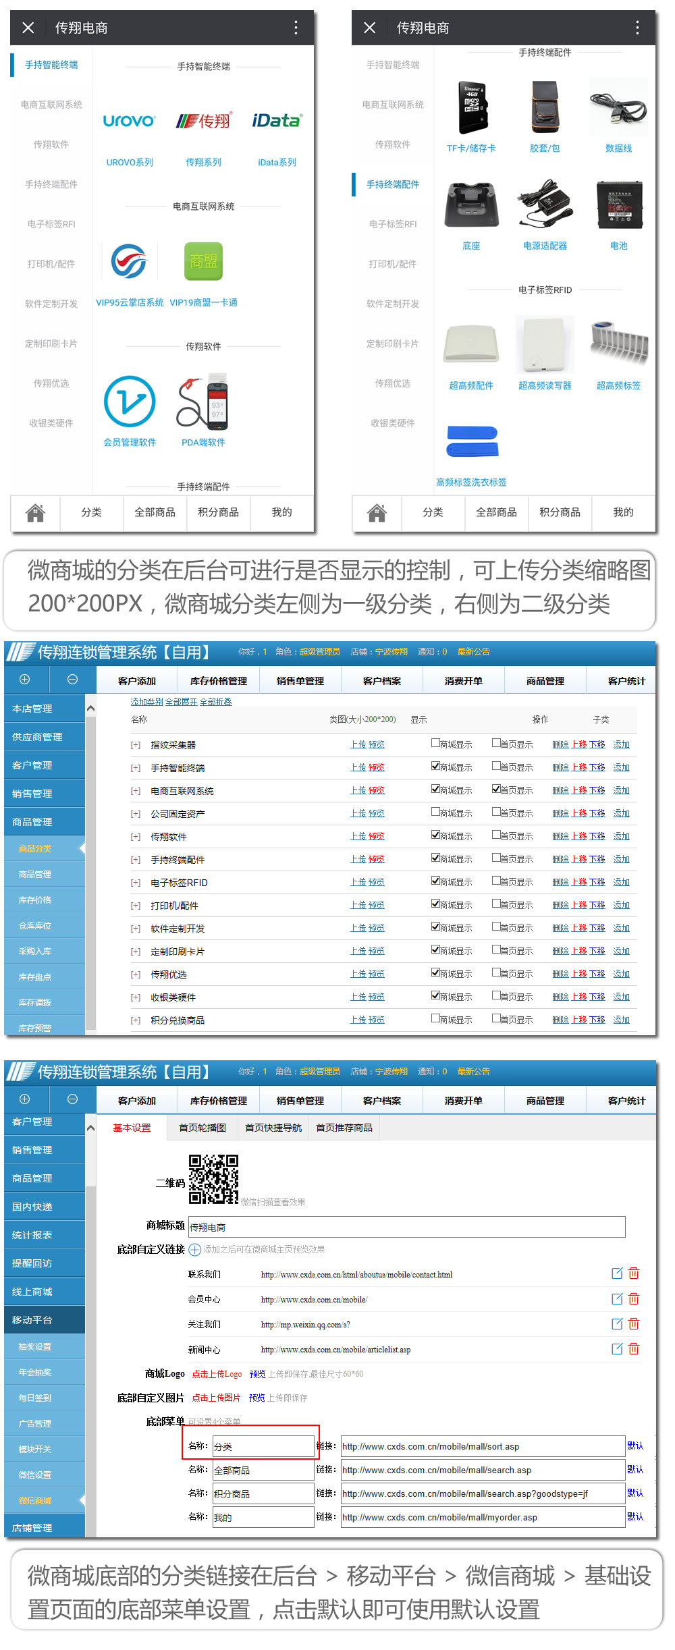Select 电商互联网系统 in the left phone sidebar
The image size is (675, 1650).
[x=51, y=105]
